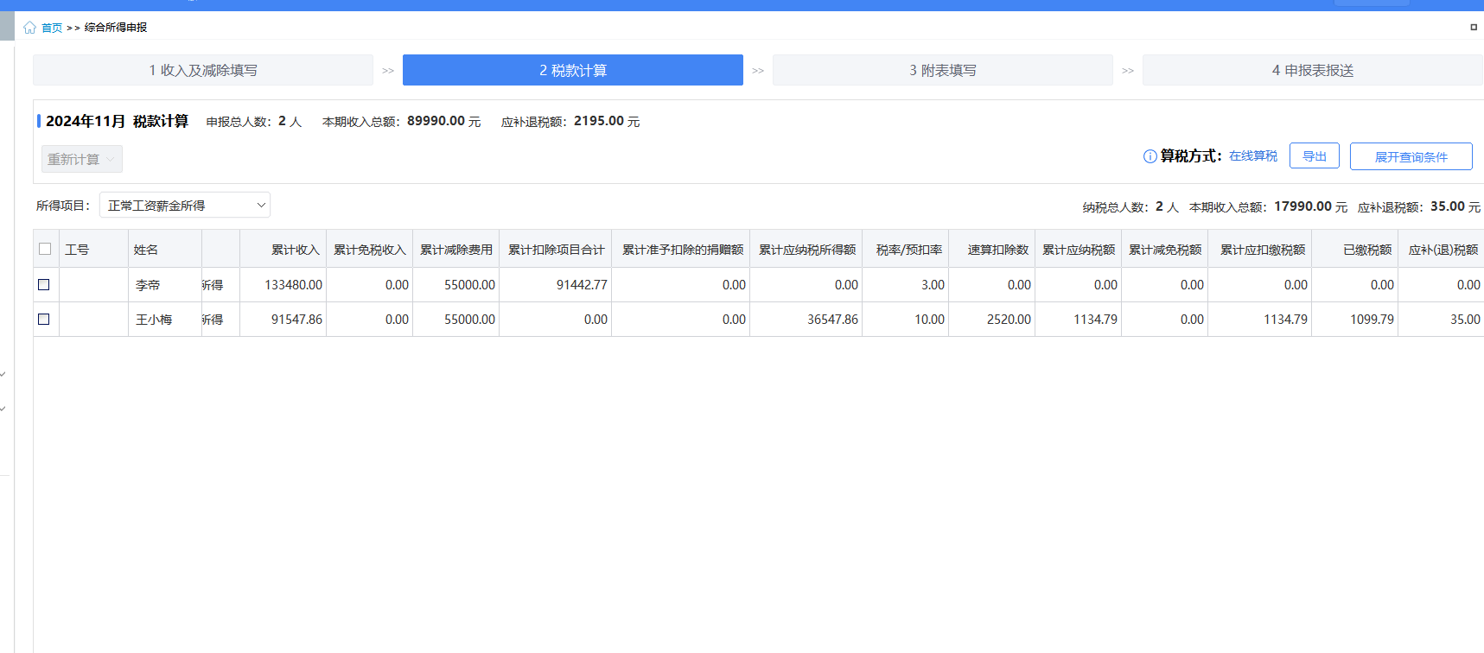Toggle the select-all header checkbox
The image size is (1484, 653).
(45, 249)
